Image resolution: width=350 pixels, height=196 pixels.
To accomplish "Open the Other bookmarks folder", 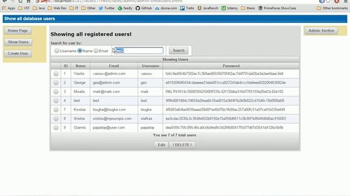I will pos(332,8).
